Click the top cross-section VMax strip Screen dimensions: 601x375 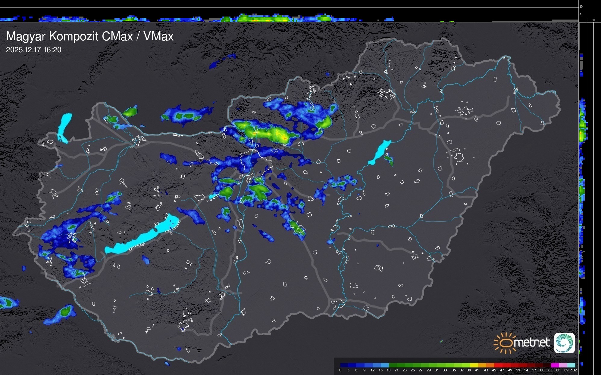tap(271, 18)
